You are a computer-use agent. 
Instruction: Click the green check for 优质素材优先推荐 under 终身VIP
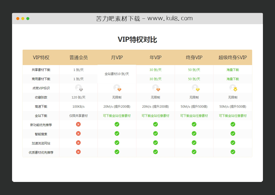[x=194, y=152]
